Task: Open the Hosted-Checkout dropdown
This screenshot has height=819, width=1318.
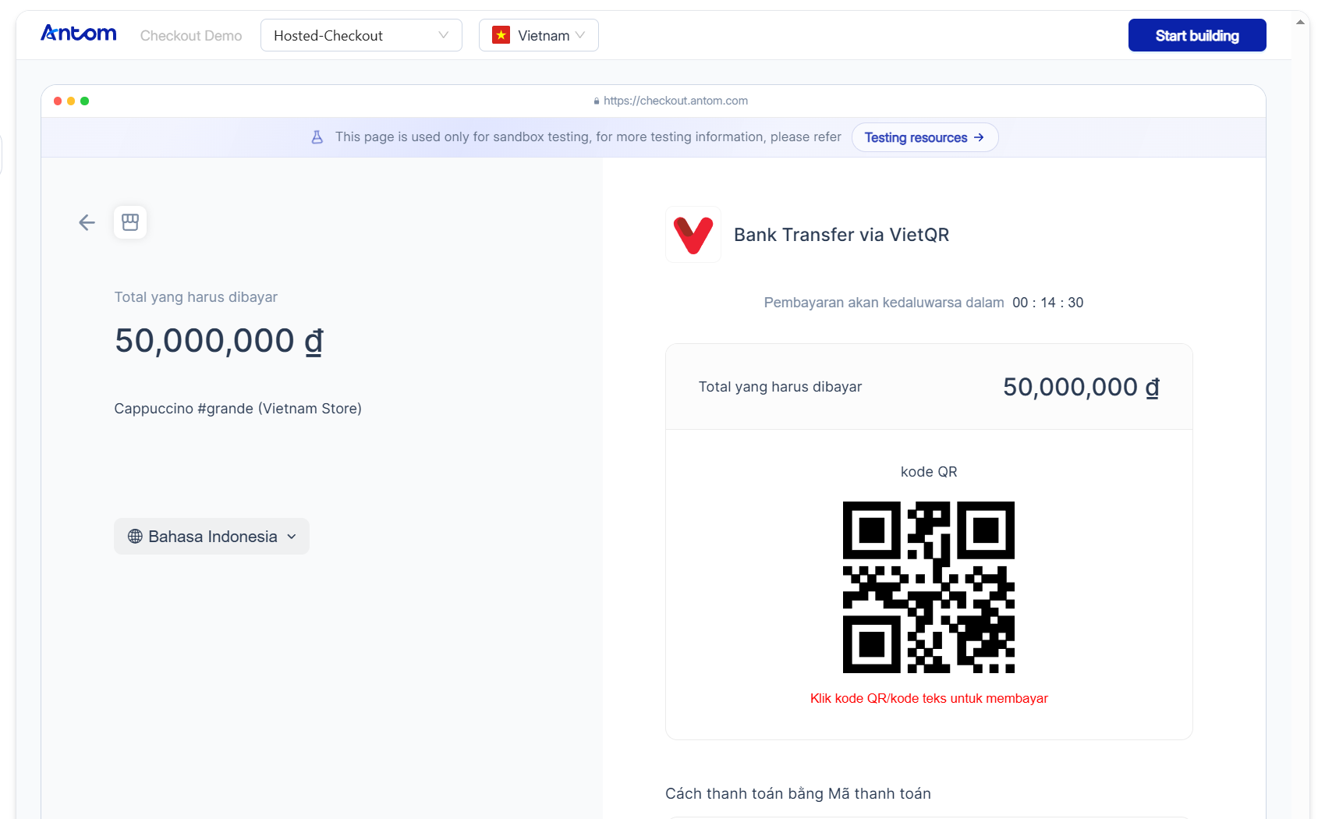Action: (x=361, y=35)
